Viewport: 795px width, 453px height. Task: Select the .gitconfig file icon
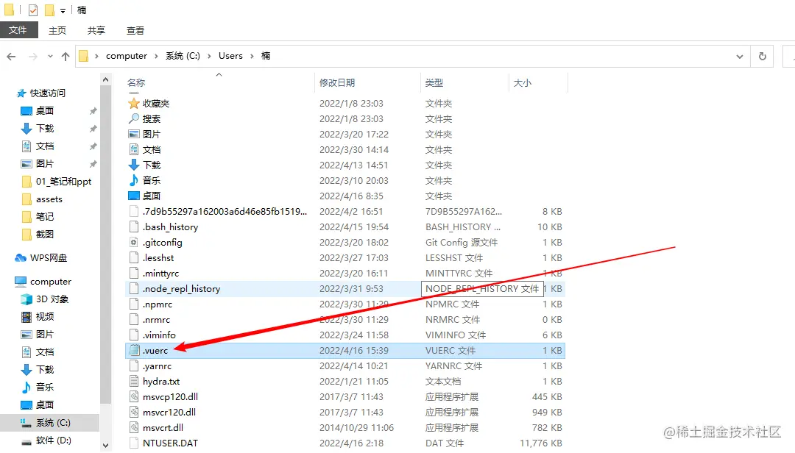134,242
